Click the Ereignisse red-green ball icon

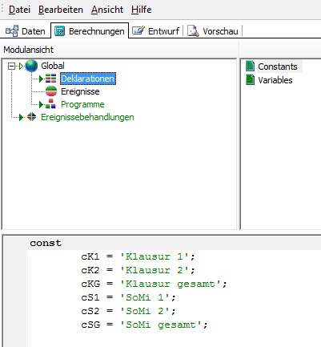click(x=51, y=91)
